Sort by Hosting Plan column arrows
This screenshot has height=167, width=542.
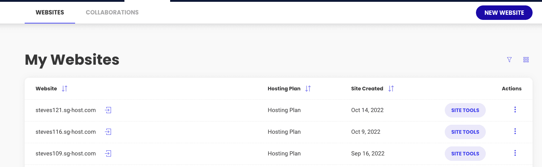coord(308,89)
